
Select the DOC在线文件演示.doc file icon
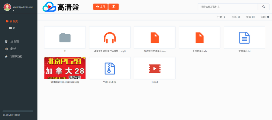pos(154,38)
